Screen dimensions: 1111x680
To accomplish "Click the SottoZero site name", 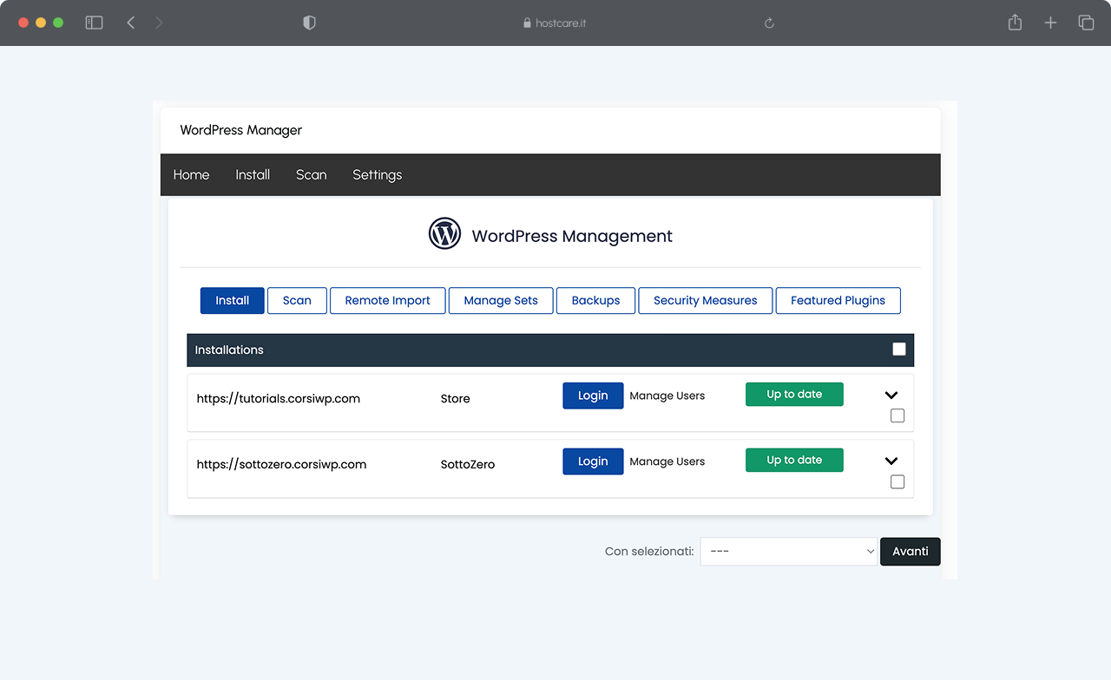I will pyautogui.click(x=468, y=465).
